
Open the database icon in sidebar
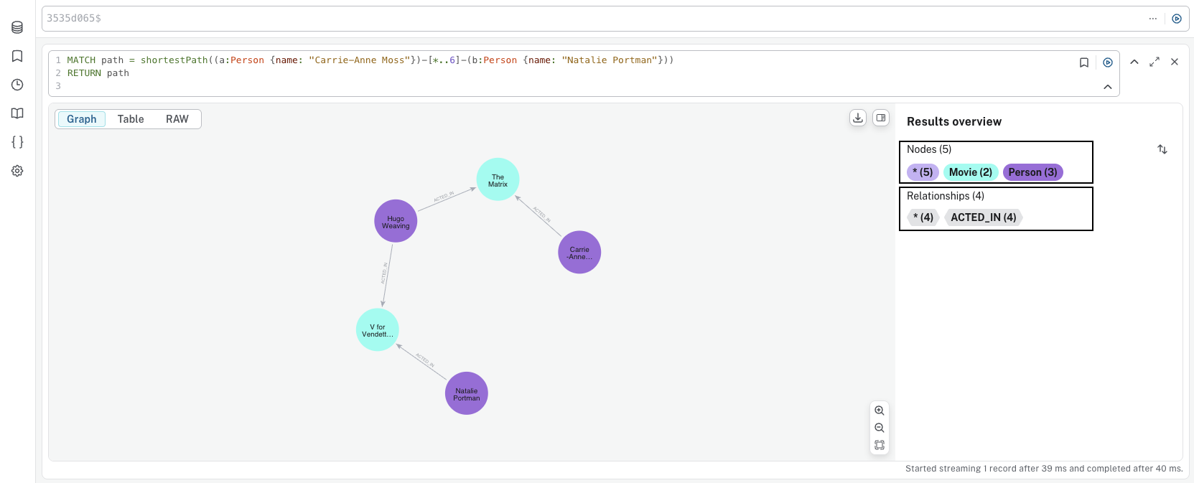pyautogui.click(x=17, y=27)
